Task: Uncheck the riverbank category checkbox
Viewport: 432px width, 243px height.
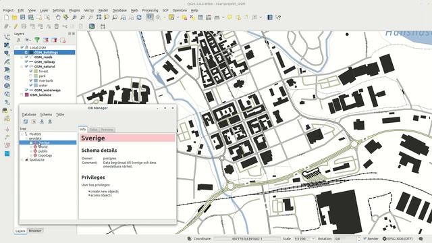Action: pyautogui.click(x=31, y=81)
